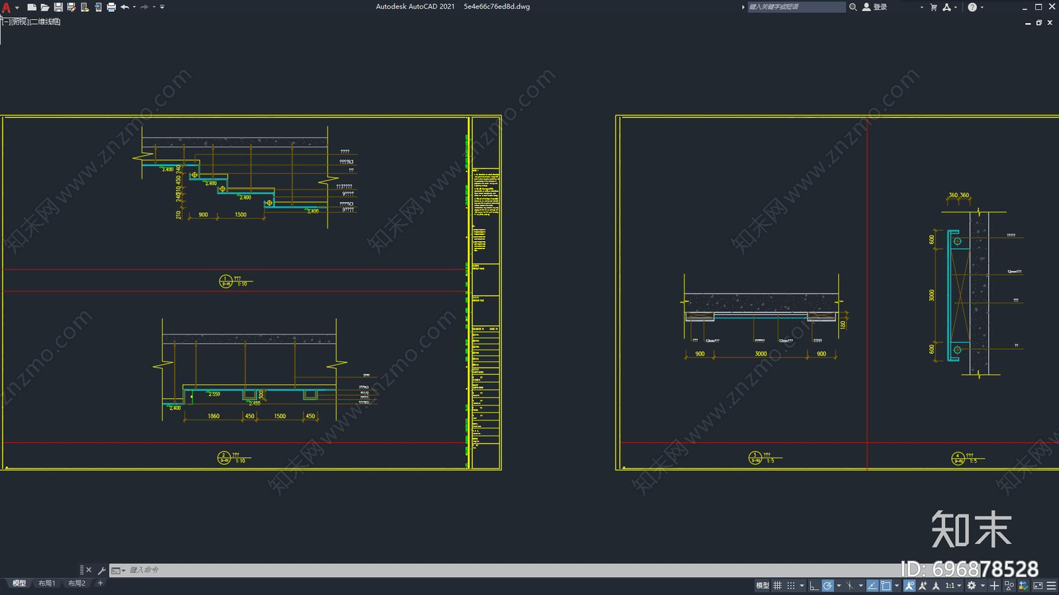This screenshot has width=1059, height=595.
Task: Click the graphics performance status icon
Action: 1023,586
